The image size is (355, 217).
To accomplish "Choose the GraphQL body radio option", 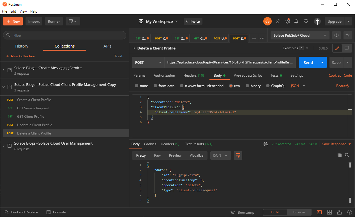I will [x=268, y=86].
